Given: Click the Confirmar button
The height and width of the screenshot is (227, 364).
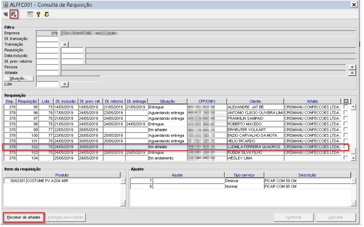Looking at the screenshot, I should [294, 217].
